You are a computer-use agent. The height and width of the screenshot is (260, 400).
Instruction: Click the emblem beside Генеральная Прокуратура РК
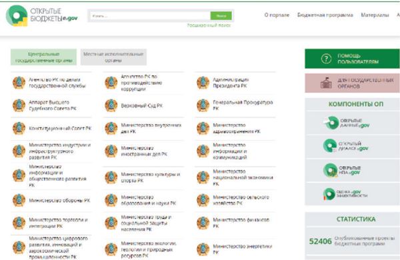pyautogui.click(x=203, y=105)
